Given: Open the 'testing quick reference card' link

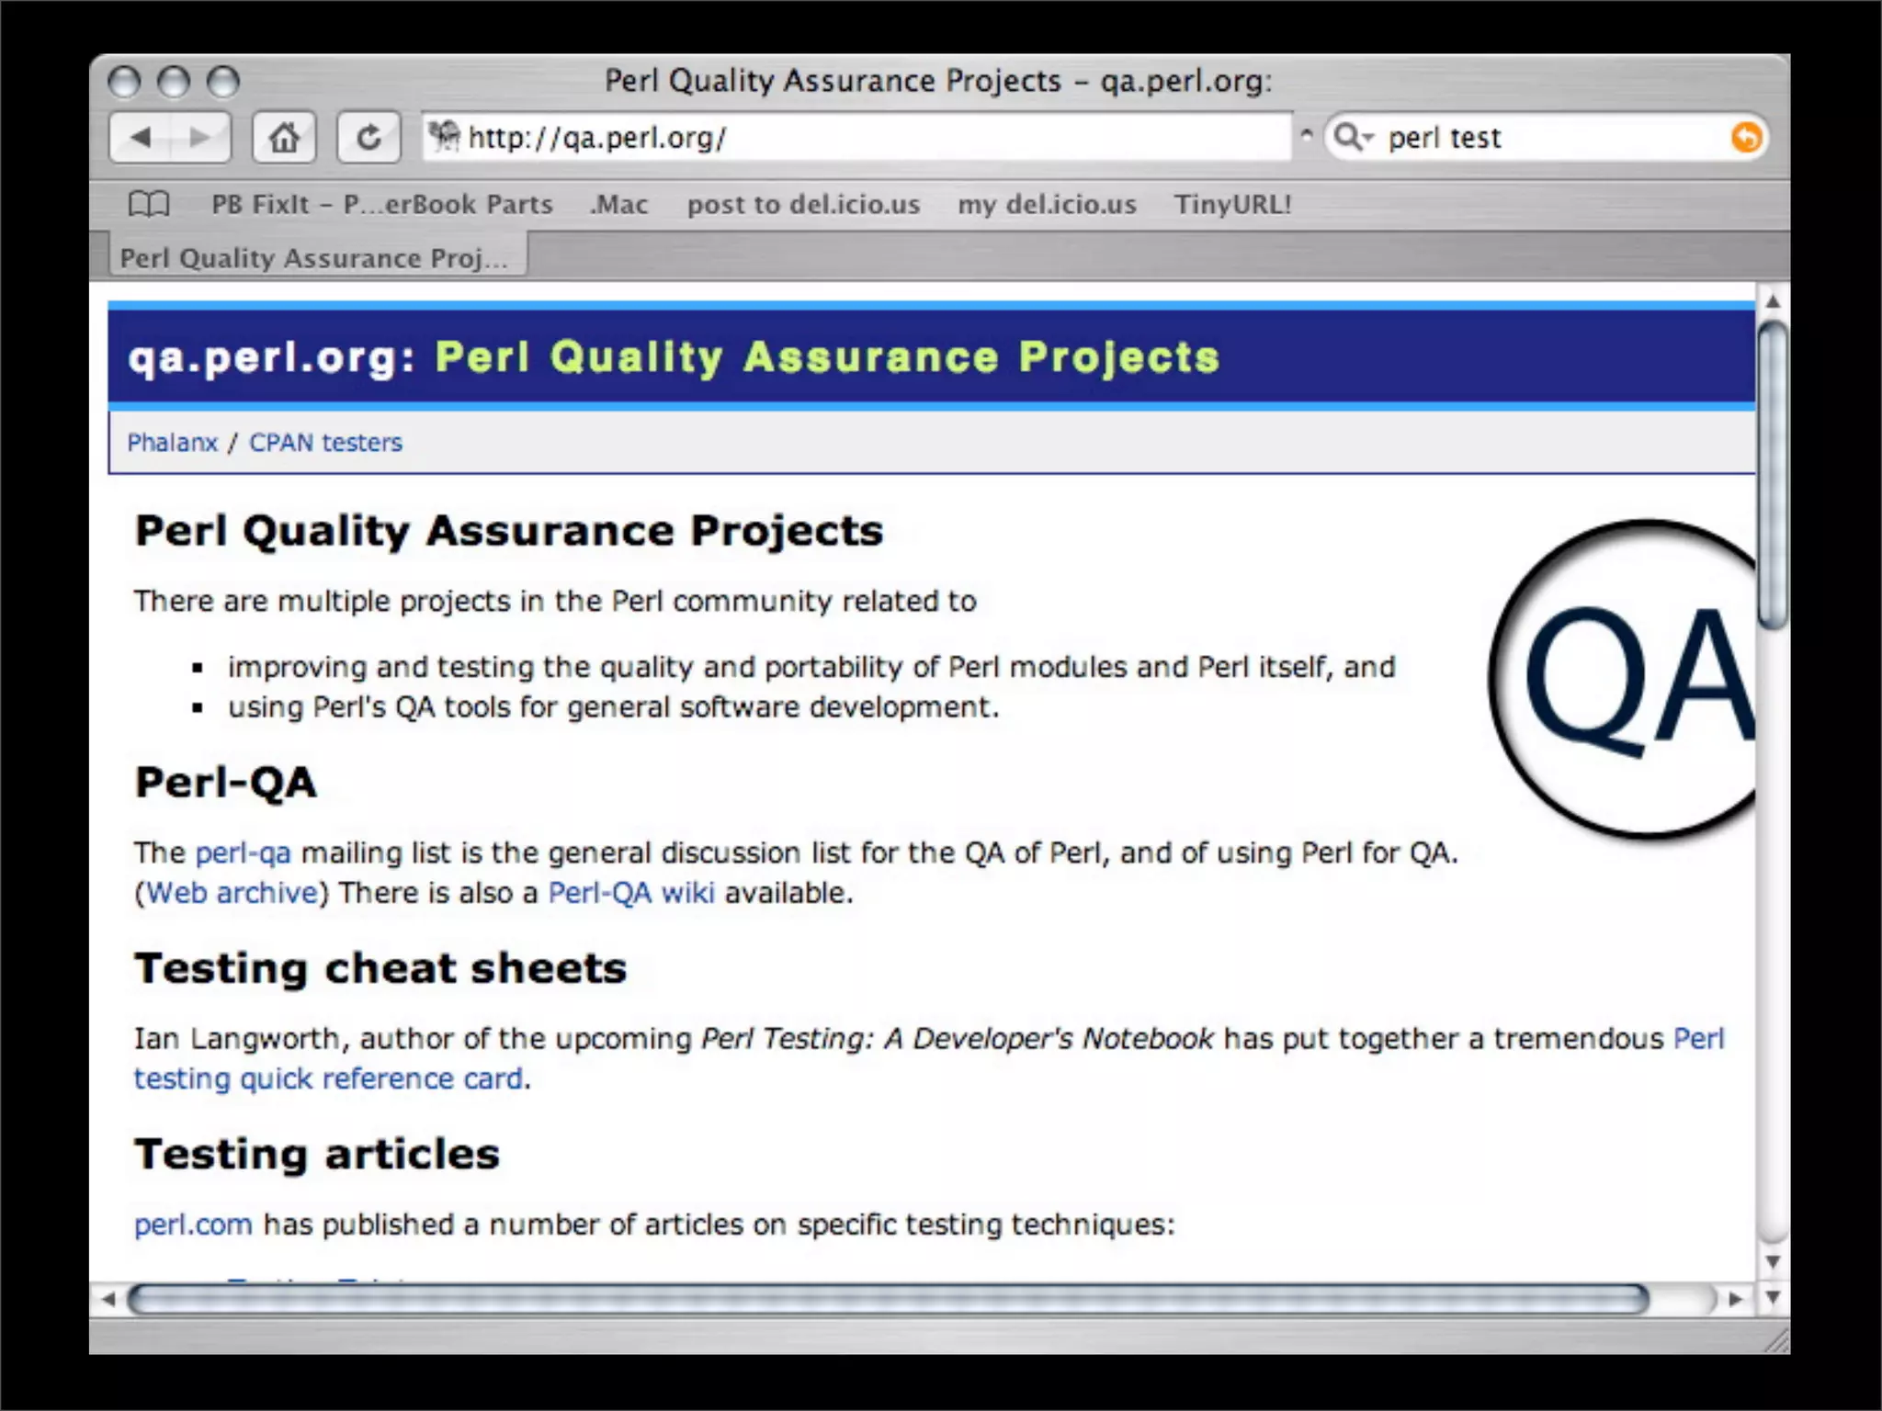Looking at the screenshot, I should tap(328, 1078).
